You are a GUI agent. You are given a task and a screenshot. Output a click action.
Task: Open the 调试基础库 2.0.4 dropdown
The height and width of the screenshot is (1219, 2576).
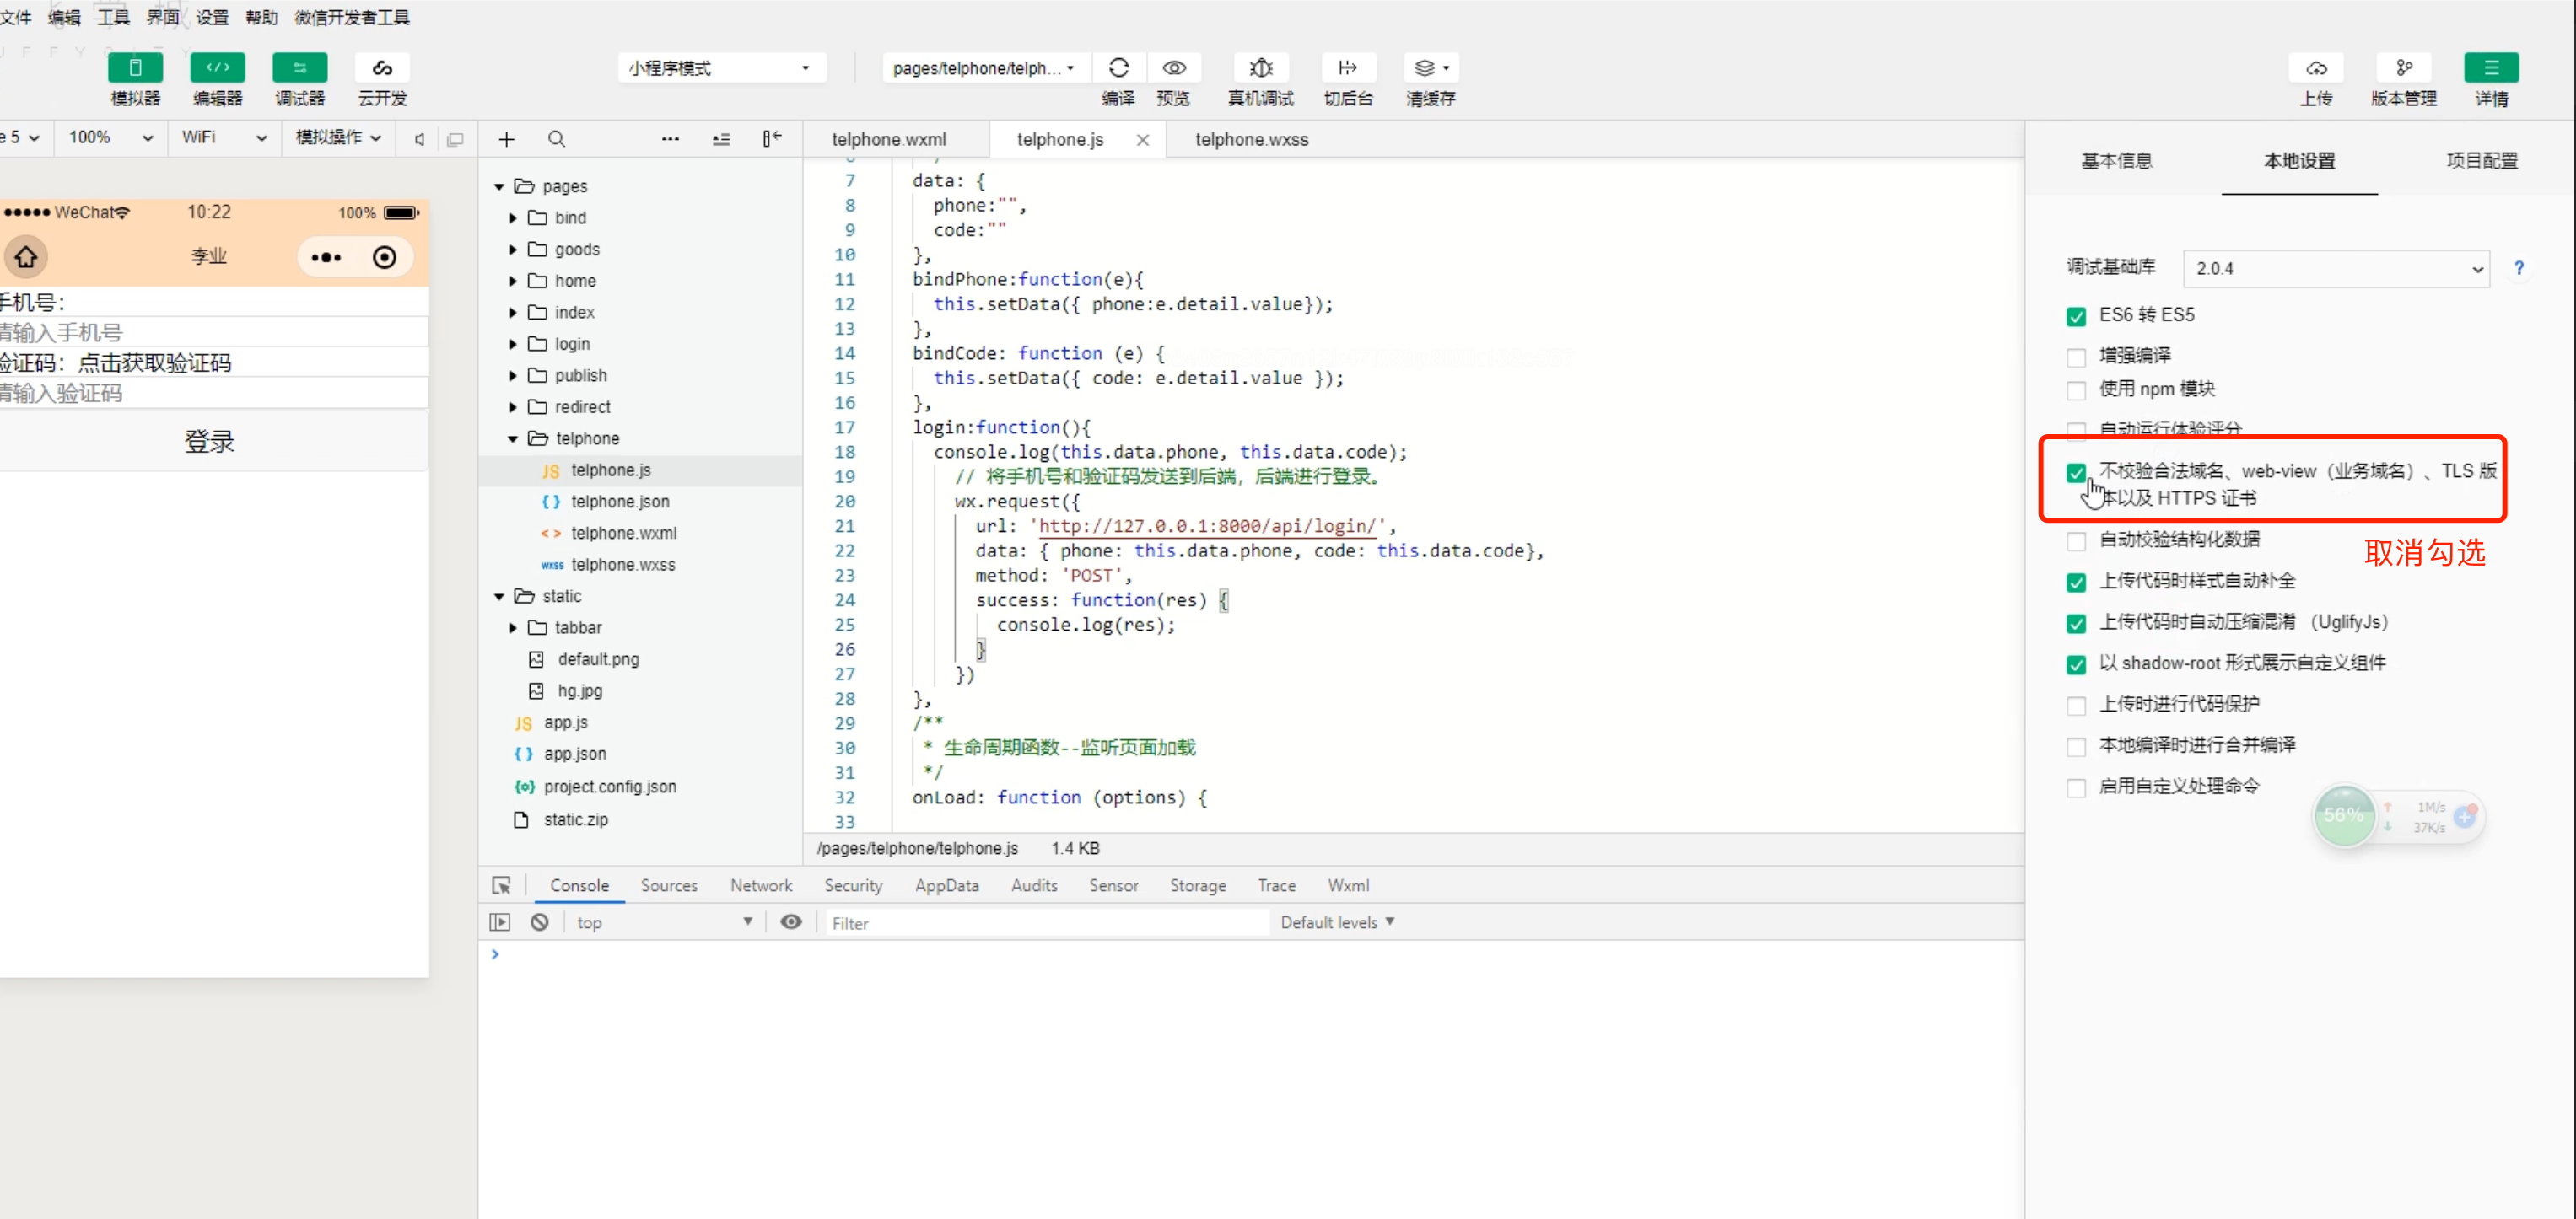tap(2335, 269)
